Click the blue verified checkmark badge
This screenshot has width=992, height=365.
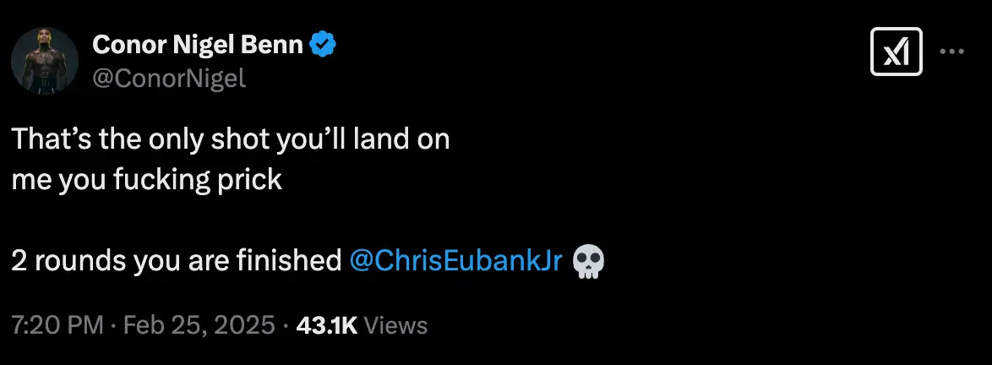pos(323,45)
